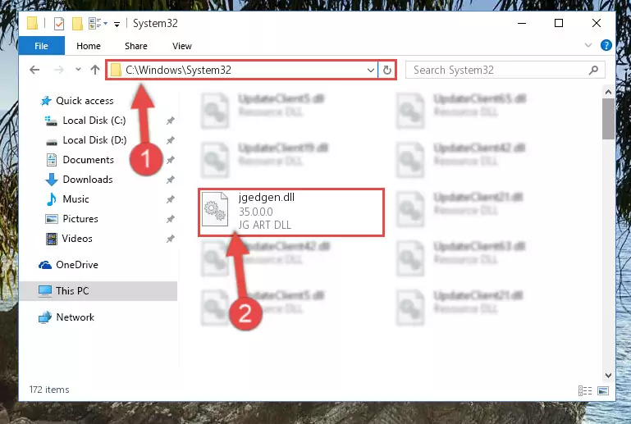Click the Forward navigation arrow
This screenshot has height=424, width=631.
point(59,70)
